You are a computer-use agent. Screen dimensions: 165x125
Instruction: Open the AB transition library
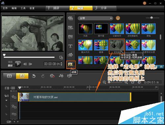click(70, 37)
